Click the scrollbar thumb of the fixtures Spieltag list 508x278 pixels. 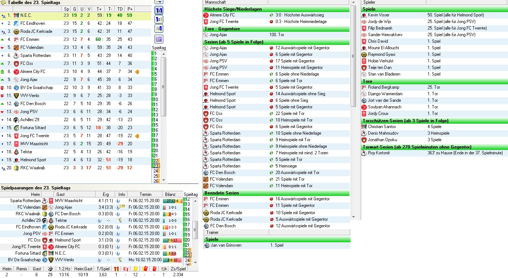click(195, 230)
